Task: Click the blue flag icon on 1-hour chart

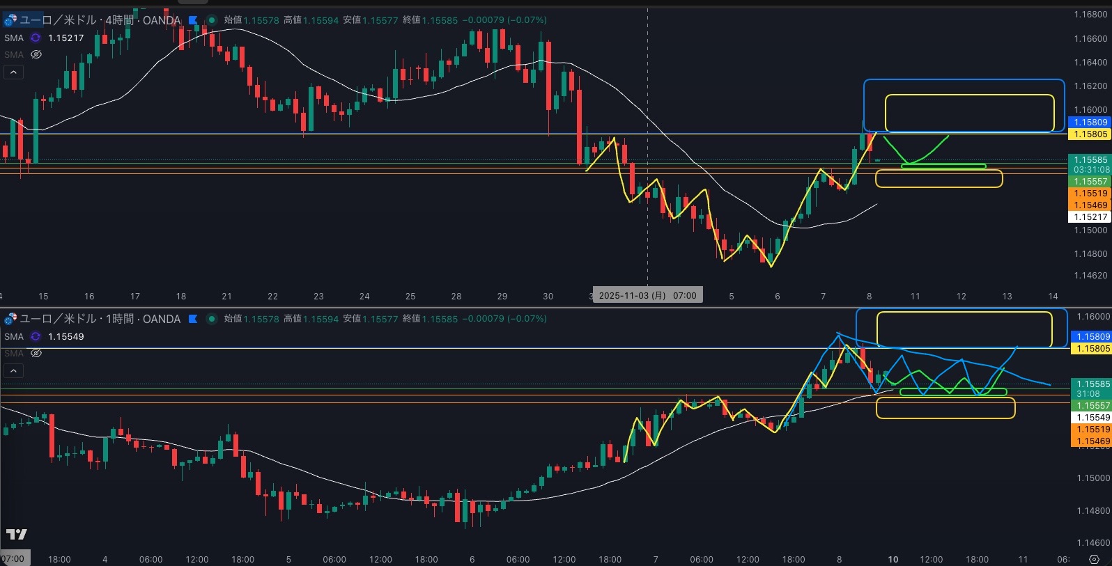Action: click(x=193, y=319)
